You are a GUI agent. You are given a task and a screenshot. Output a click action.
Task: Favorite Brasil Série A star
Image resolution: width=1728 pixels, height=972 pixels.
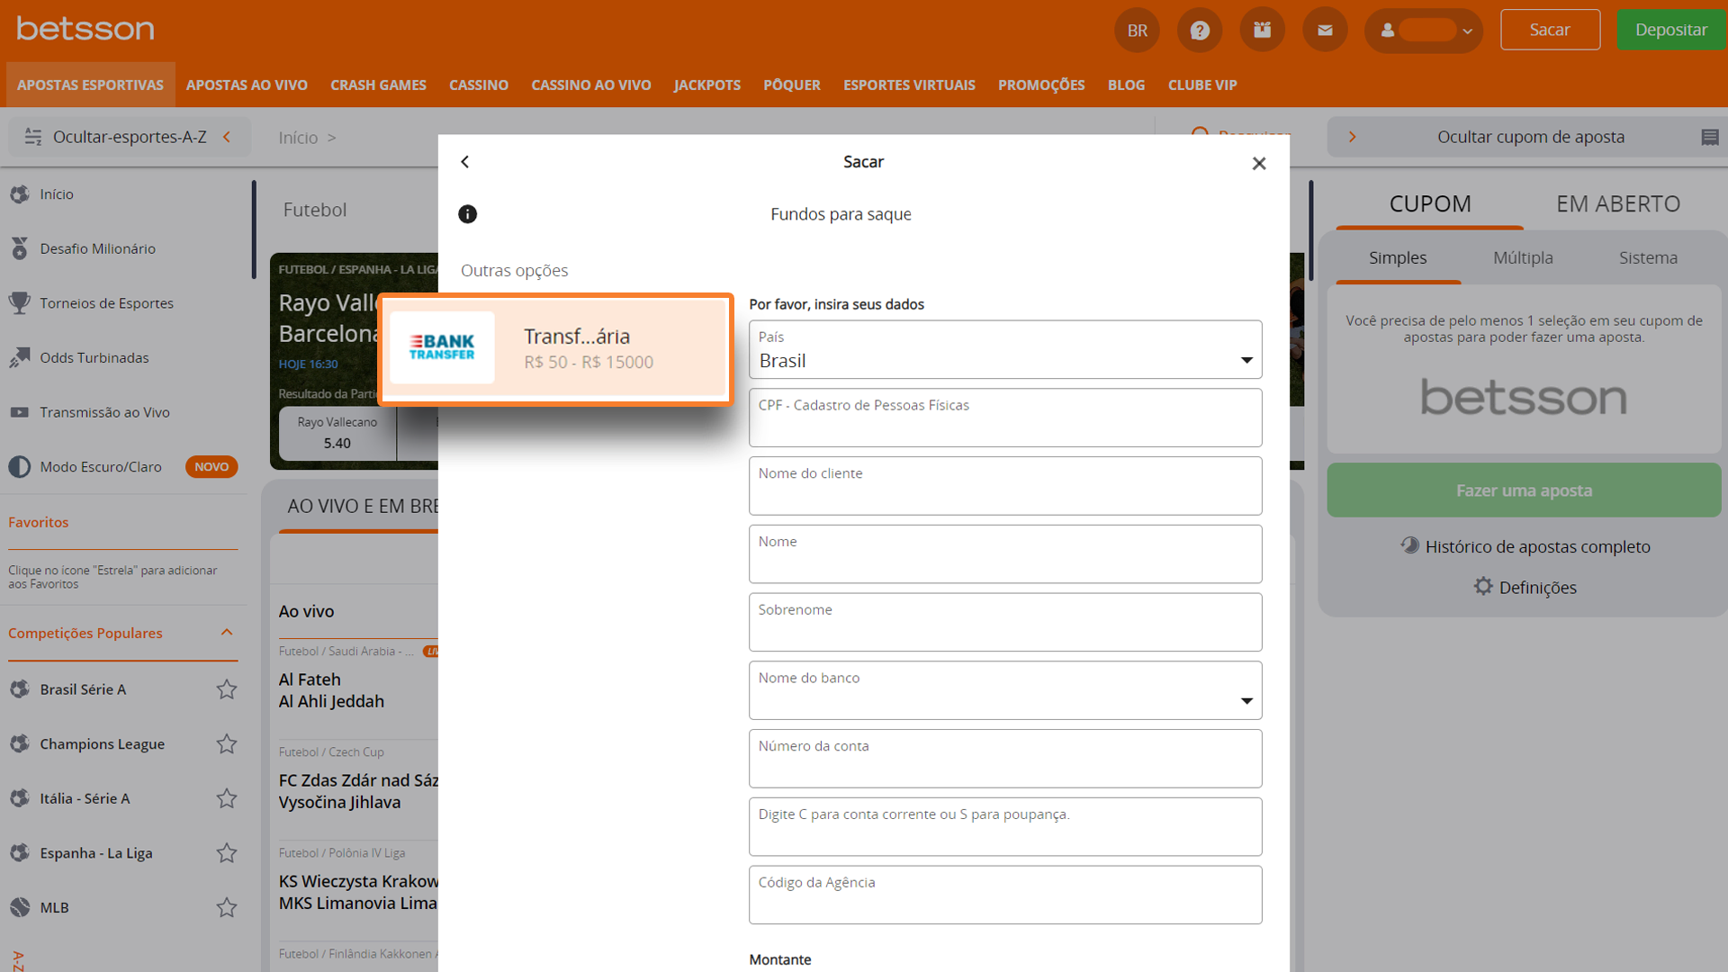point(227,689)
